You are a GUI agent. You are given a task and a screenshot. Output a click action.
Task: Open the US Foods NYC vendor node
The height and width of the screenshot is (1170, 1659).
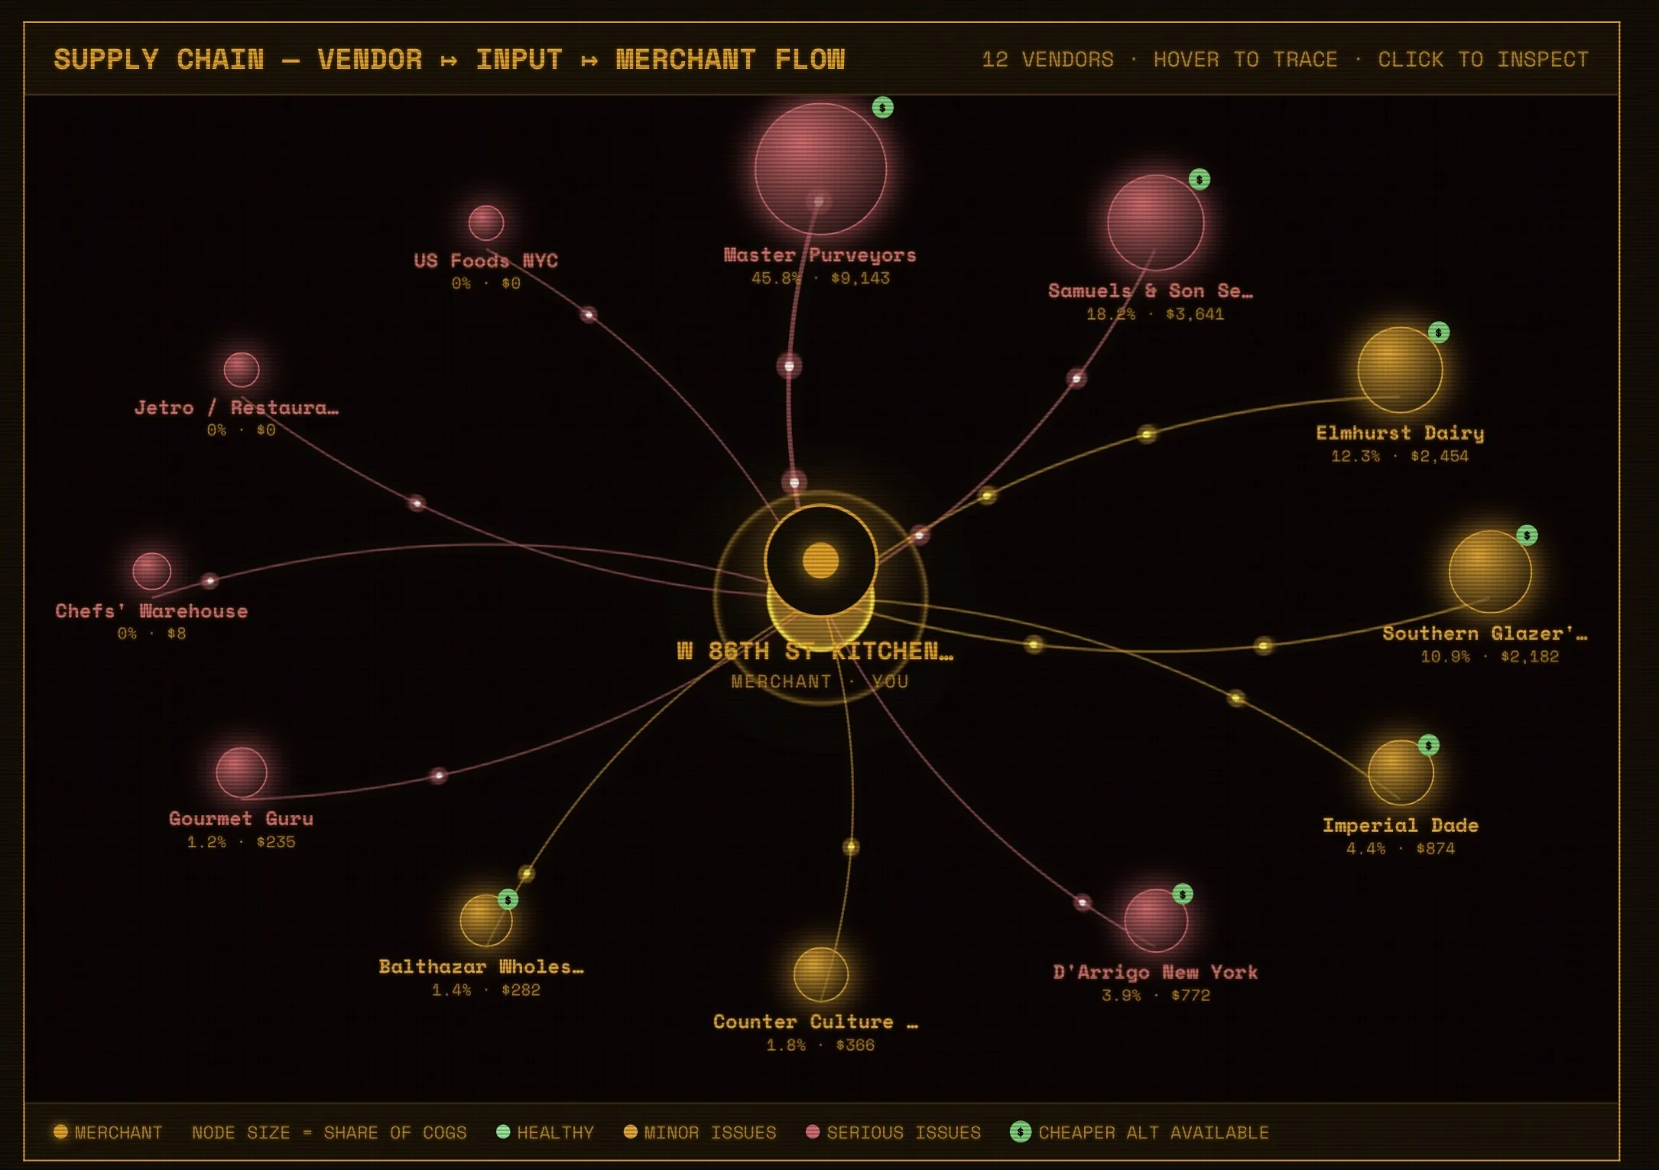click(x=485, y=223)
